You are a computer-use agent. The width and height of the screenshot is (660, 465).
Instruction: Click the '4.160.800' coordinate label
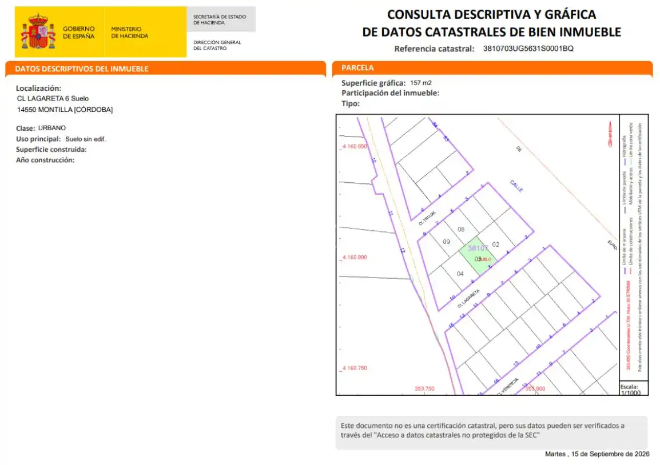point(355,257)
